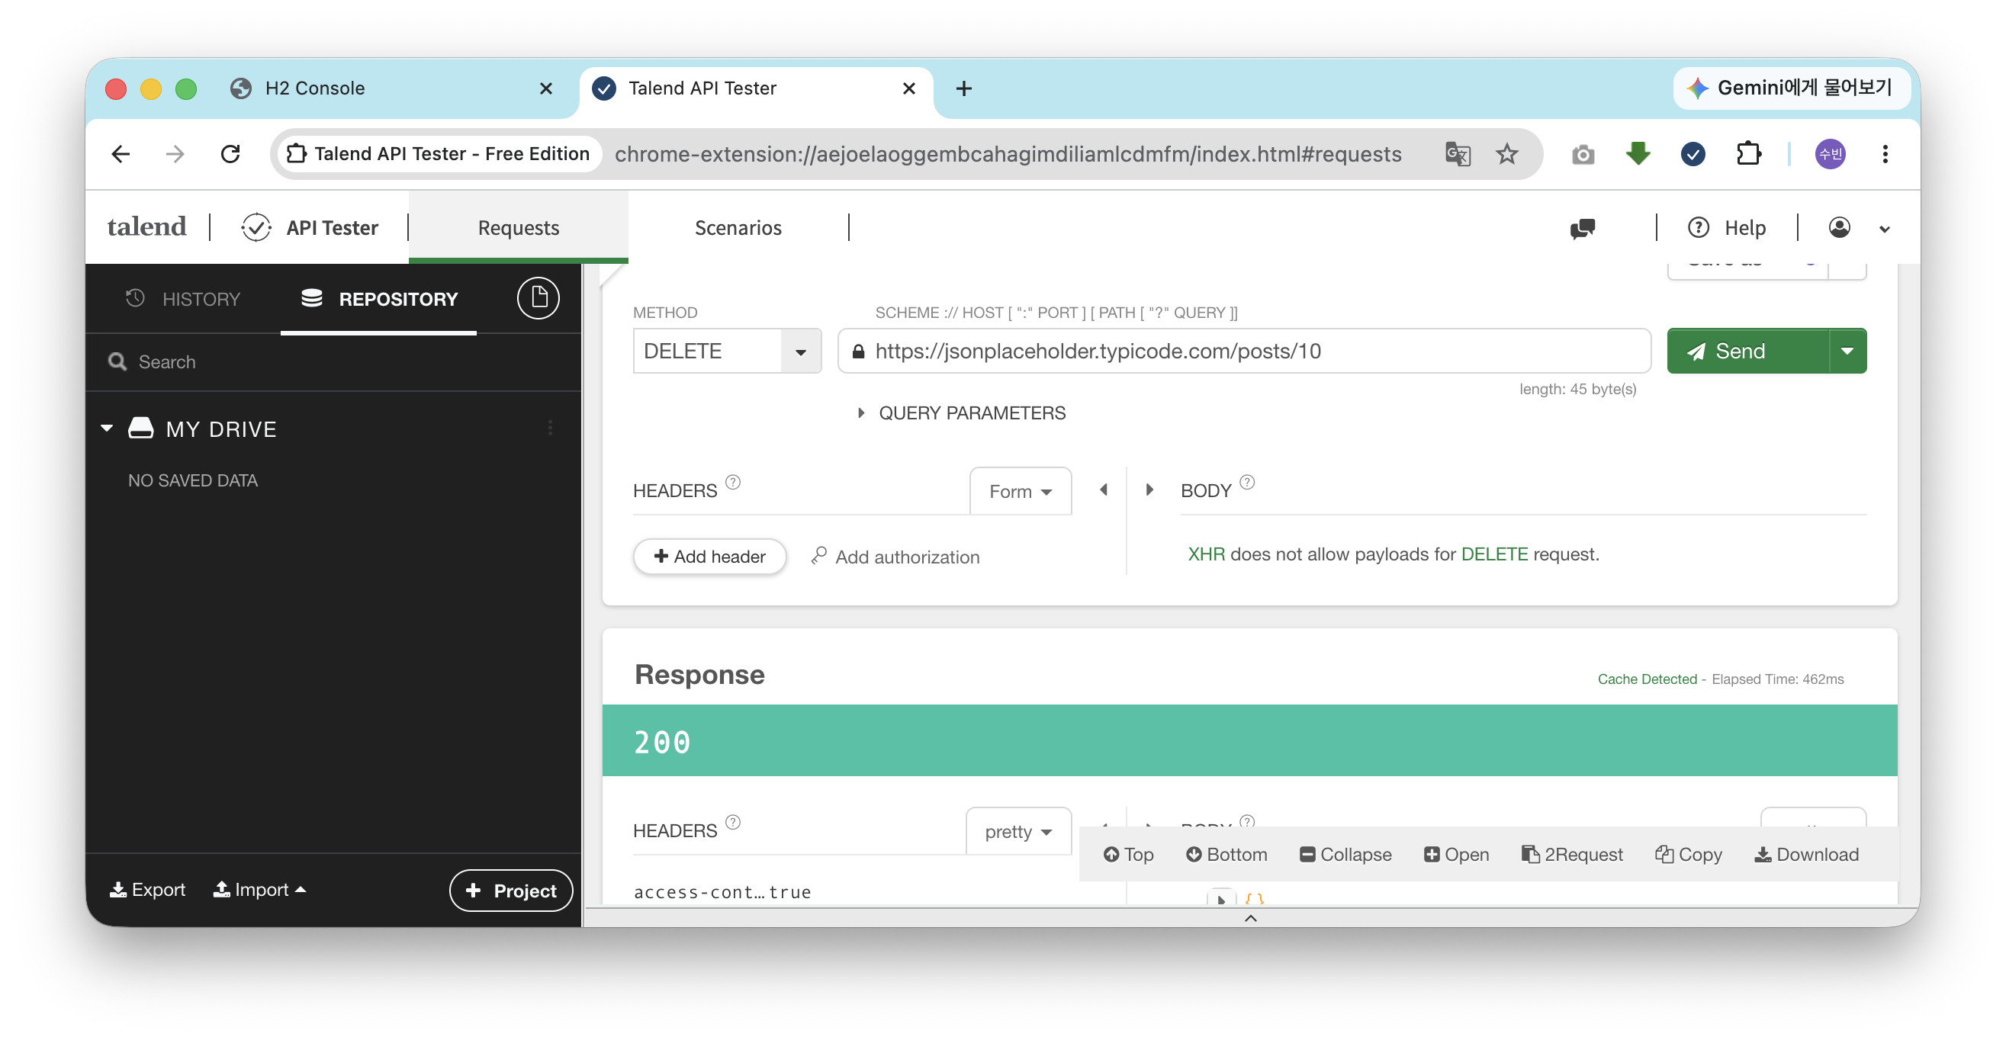Open the user account icon in Talend header
The width and height of the screenshot is (2006, 1040).
tap(1840, 227)
